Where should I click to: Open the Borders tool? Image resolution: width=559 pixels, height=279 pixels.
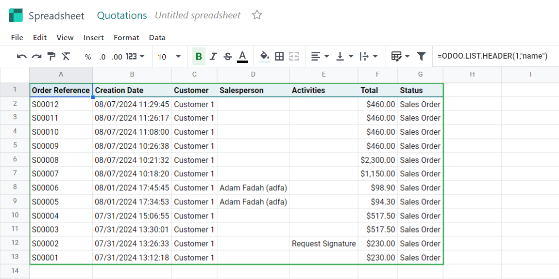[280, 57]
